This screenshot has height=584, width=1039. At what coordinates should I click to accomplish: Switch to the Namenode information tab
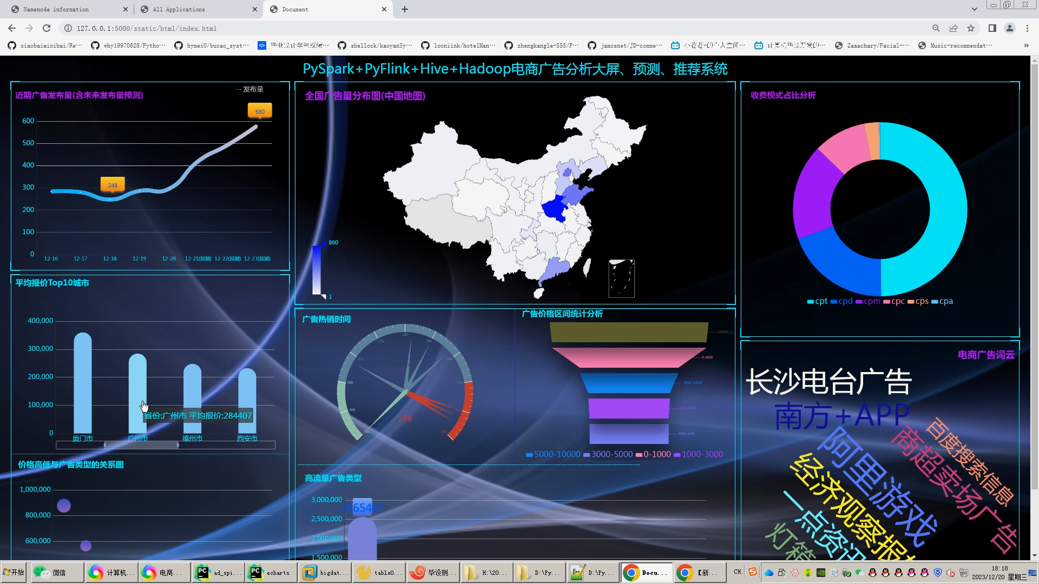56,9
